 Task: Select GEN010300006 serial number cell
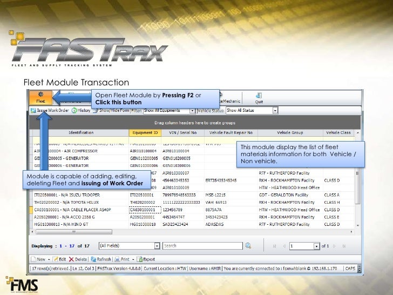click(x=182, y=166)
